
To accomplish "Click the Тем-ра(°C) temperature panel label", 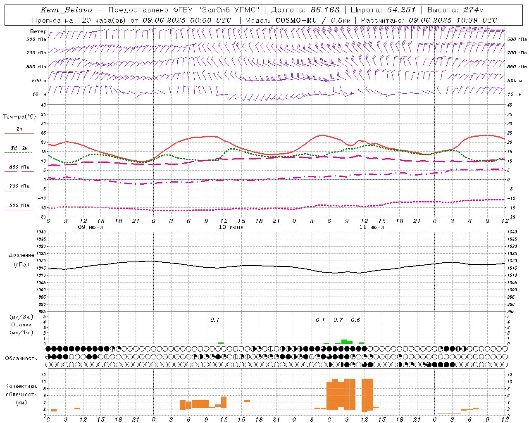I will coord(19,117).
